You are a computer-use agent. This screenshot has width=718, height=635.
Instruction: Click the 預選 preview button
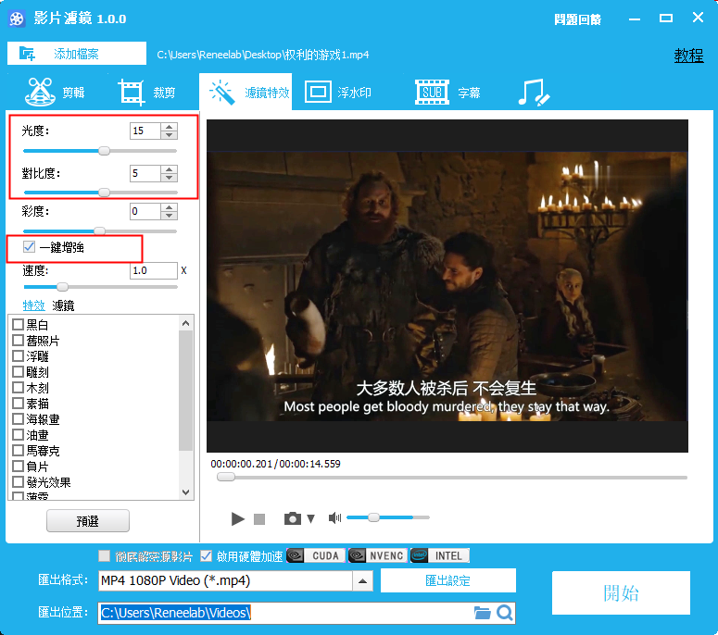click(x=88, y=520)
